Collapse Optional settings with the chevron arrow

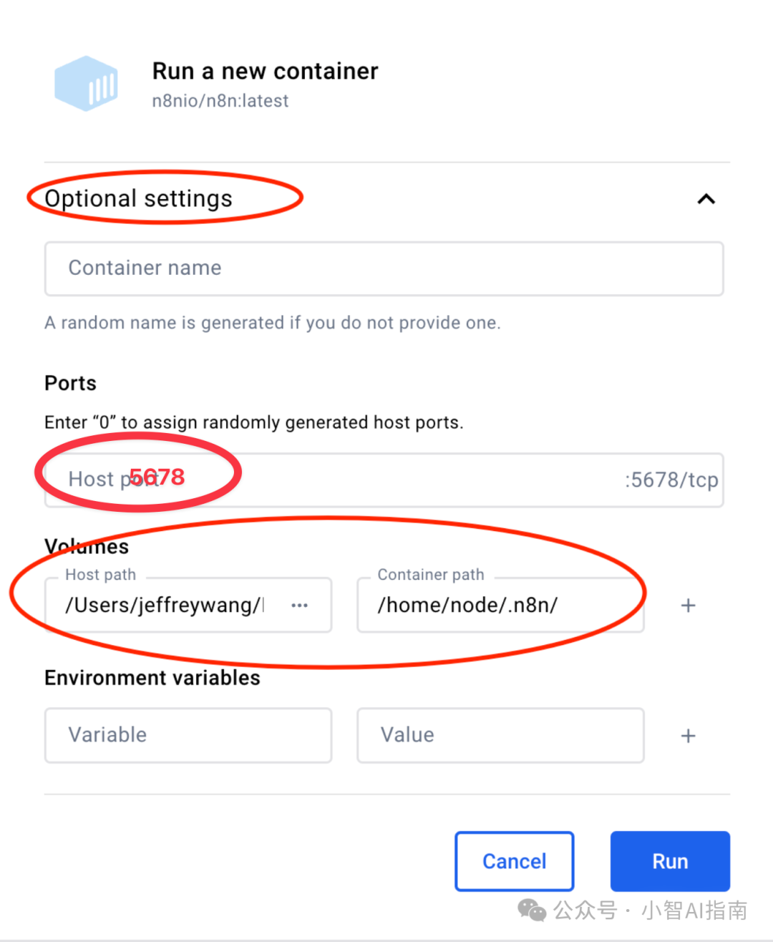pos(706,199)
